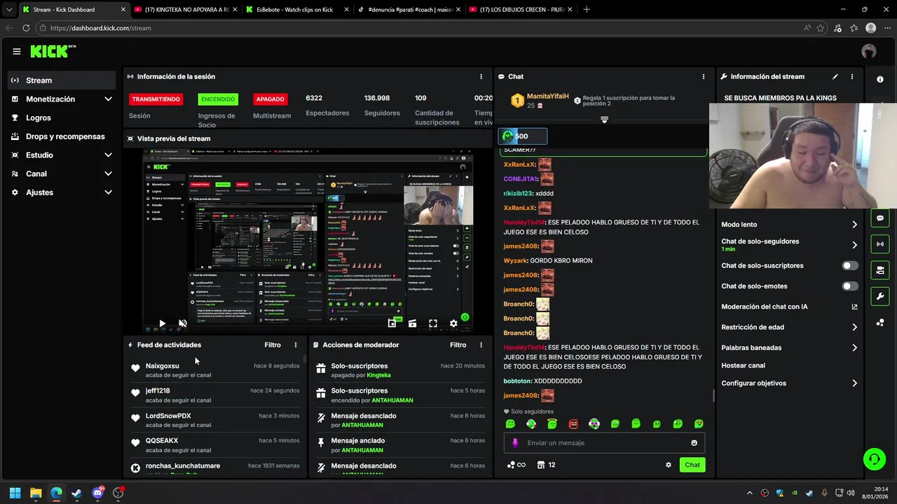Edit stream information with the pencil icon
The image size is (897, 504).
(x=835, y=76)
